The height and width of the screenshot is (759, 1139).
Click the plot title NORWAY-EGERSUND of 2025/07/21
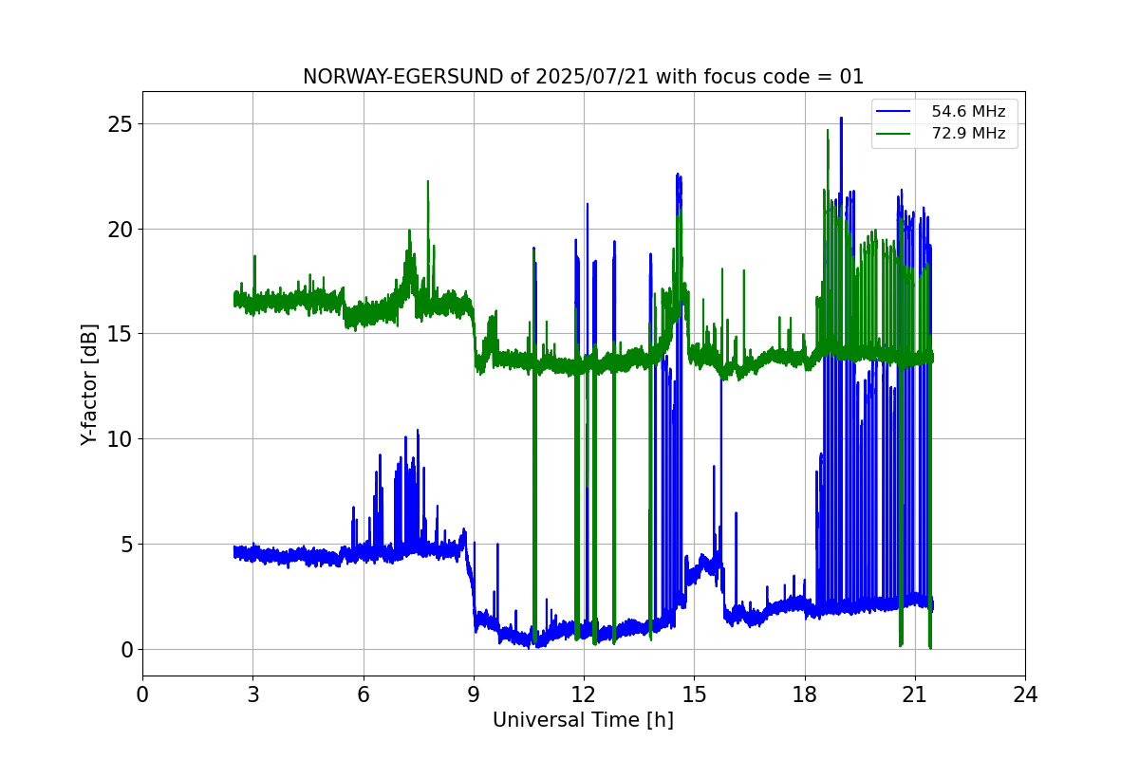[x=583, y=77]
